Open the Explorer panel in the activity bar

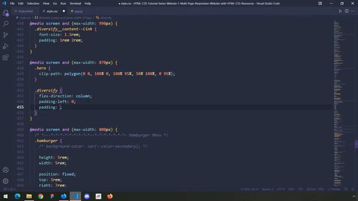pos(6,13)
